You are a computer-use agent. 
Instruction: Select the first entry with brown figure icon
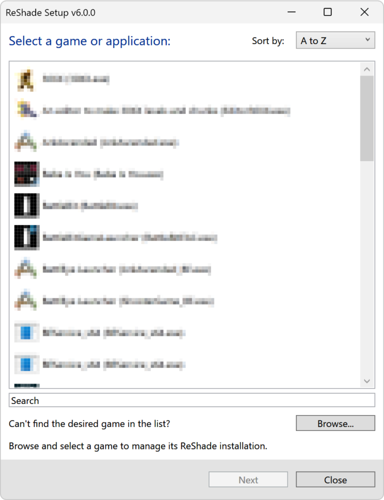pyautogui.click(x=185, y=79)
